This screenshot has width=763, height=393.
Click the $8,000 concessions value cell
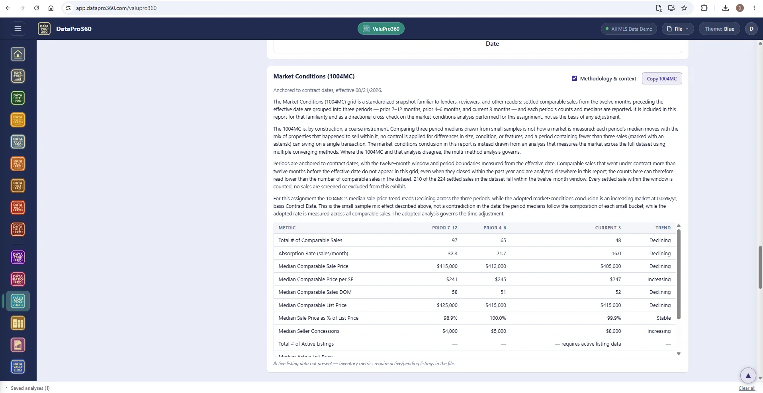point(613,331)
